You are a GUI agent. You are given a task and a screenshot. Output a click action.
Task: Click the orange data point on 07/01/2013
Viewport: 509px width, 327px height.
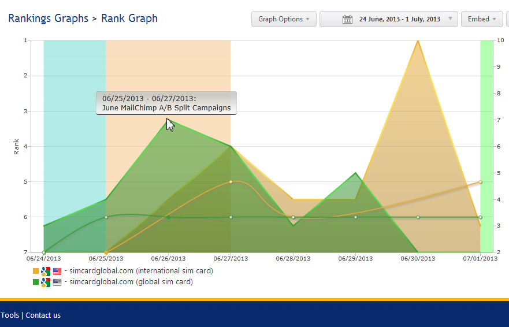tap(480, 181)
